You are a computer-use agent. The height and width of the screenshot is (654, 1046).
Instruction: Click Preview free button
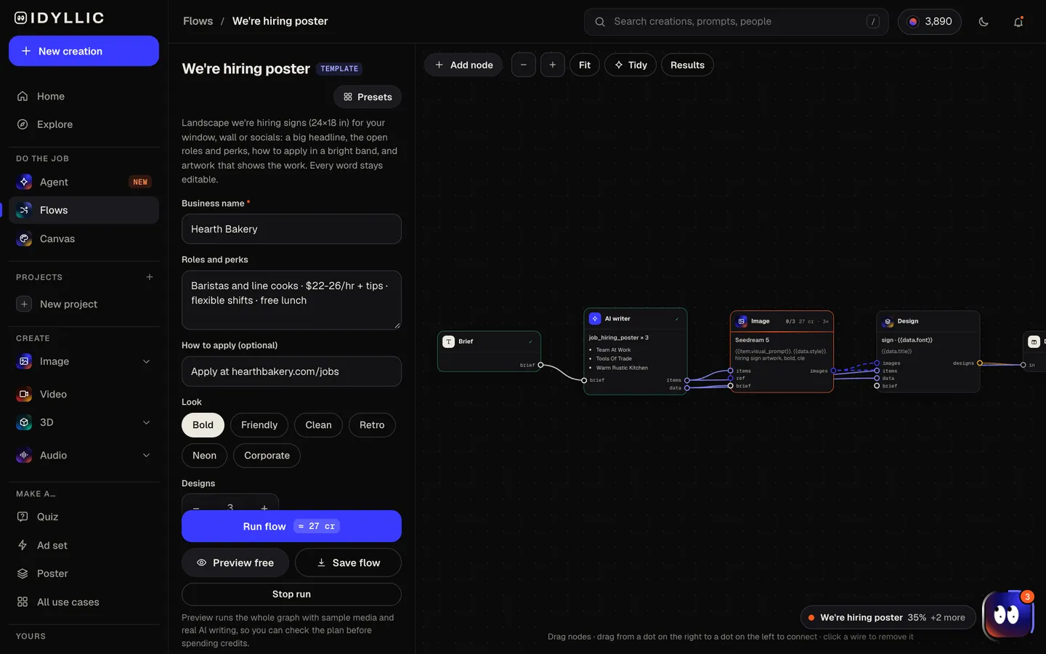tap(235, 562)
